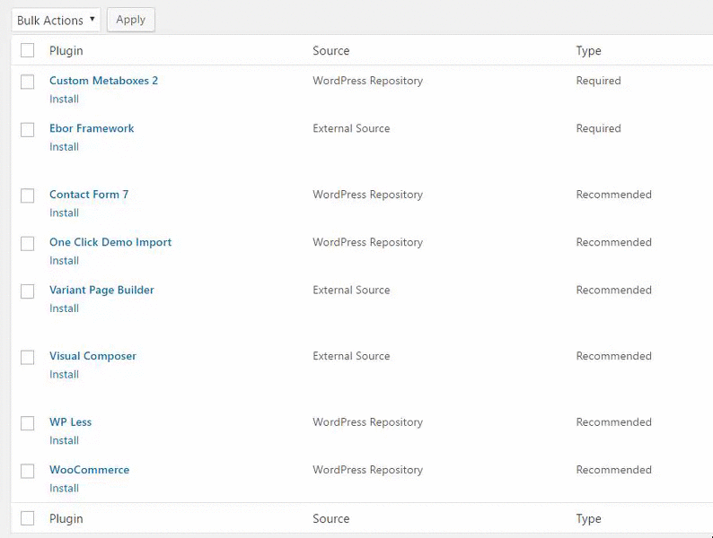Install the One Click Demo Import plugin

pyautogui.click(x=64, y=261)
